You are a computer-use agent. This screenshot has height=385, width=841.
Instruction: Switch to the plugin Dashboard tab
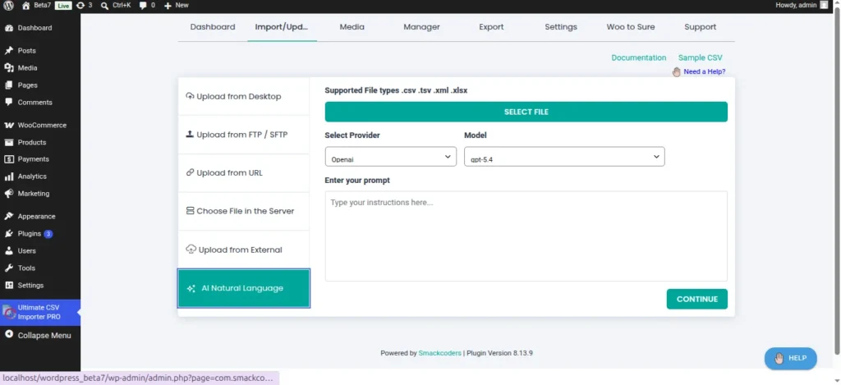point(213,27)
